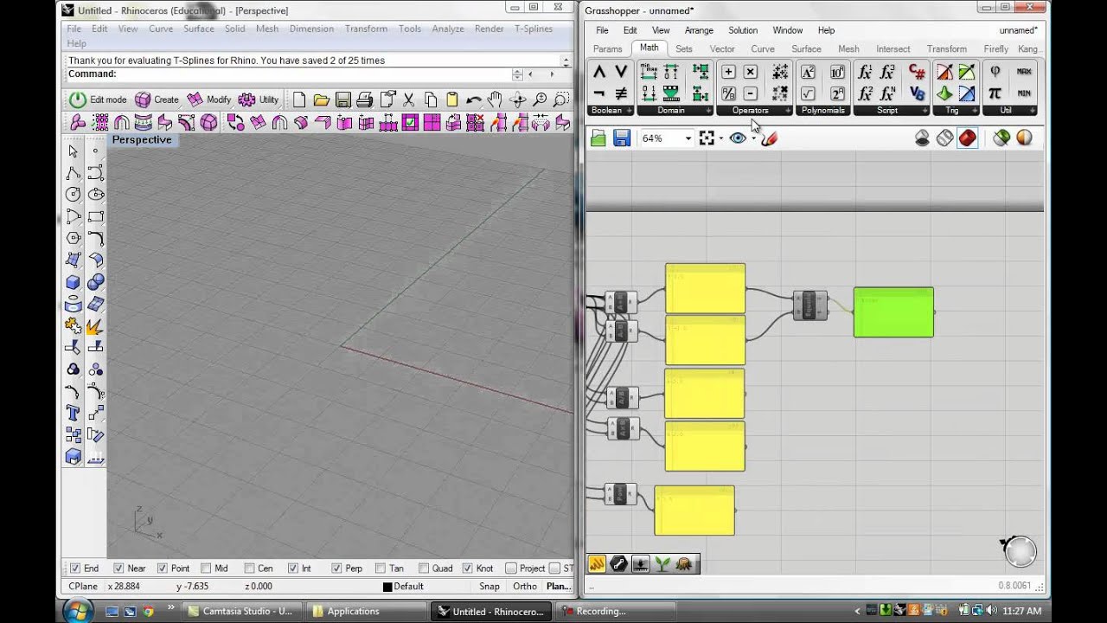Screen dimensions: 1107x623
Task: Click the Grasshopper sketch pen icon
Action: point(769,138)
